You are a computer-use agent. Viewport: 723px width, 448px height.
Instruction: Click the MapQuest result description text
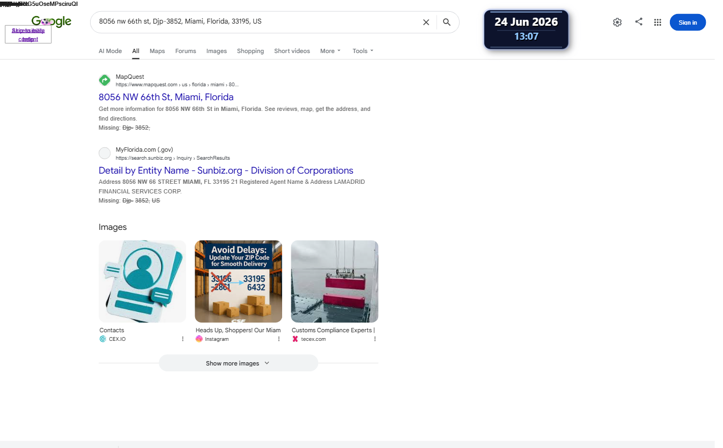pyautogui.click(x=234, y=114)
